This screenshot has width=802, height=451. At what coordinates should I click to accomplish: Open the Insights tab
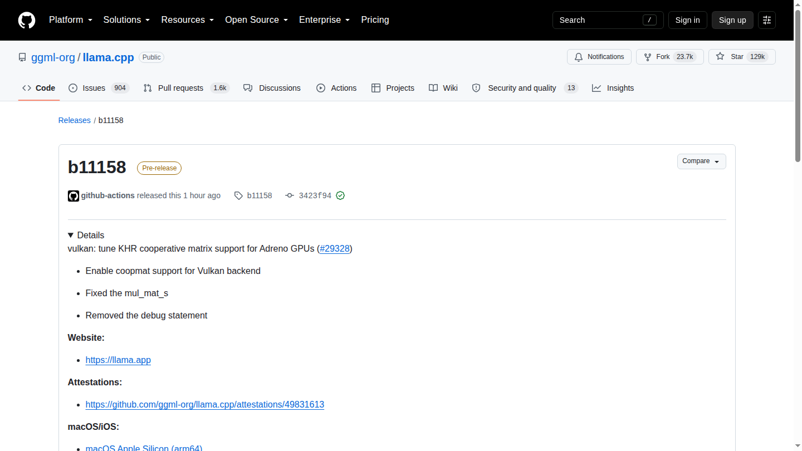click(613, 88)
